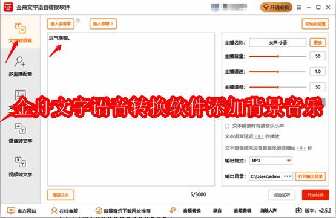Image resolution: width=336 pixels, height=218 pixels.
Task: Click the 音频转换 audio convert link
Action: (192, 211)
